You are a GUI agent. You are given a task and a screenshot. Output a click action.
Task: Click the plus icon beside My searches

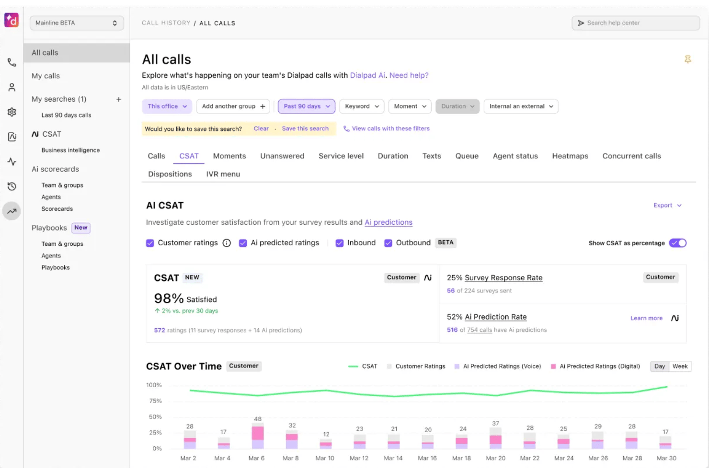tap(119, 99)
